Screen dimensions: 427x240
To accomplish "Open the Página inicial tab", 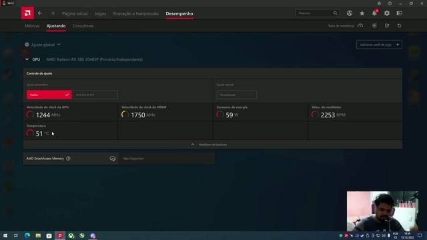I will click(75, 13).
